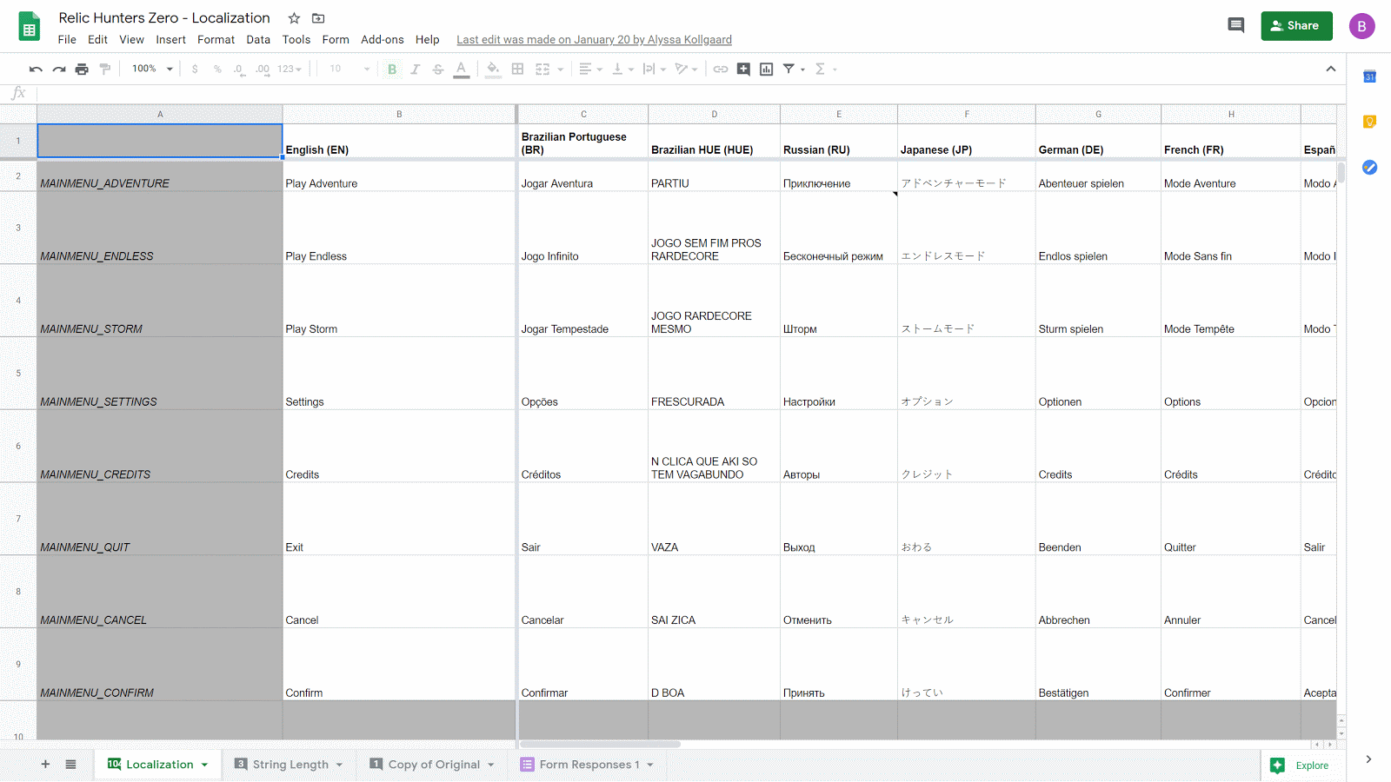Click the Insert chart icon
This screenshot has height=782, width=1391.
coord(766,69)
